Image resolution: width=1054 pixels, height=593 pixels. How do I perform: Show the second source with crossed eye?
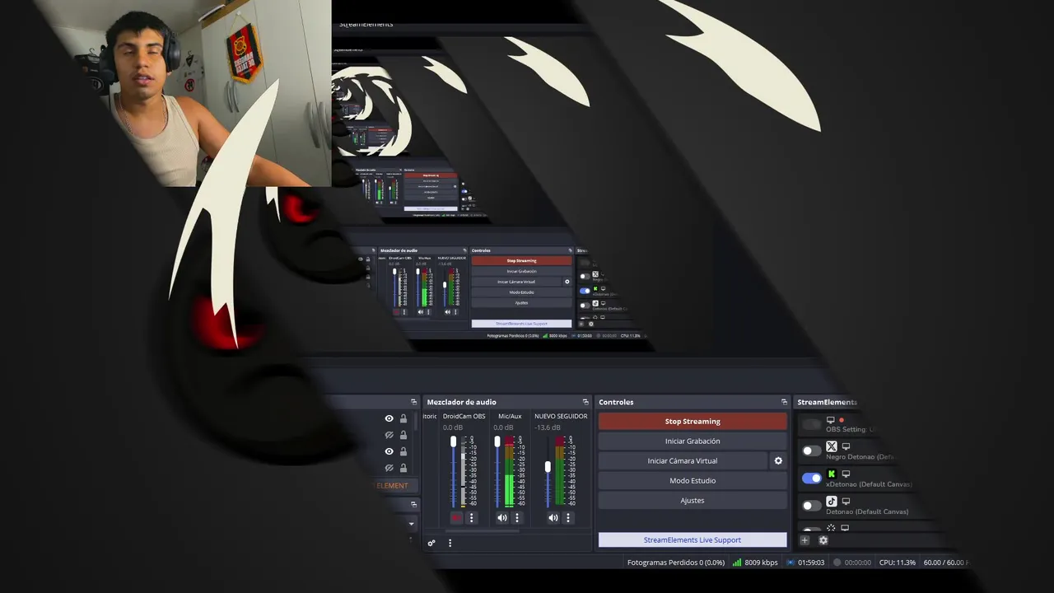point(389,435)
